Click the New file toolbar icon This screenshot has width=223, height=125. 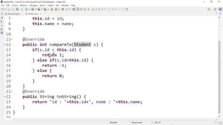2,9
